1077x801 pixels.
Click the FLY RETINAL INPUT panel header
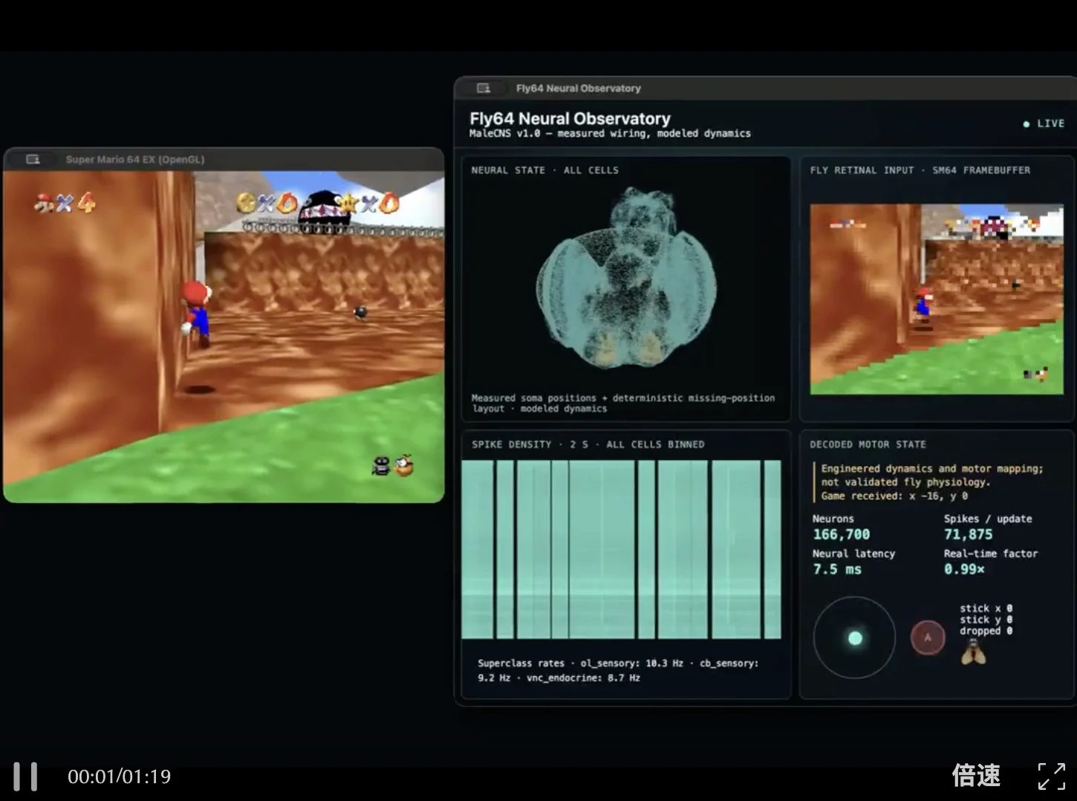(920, 170)
